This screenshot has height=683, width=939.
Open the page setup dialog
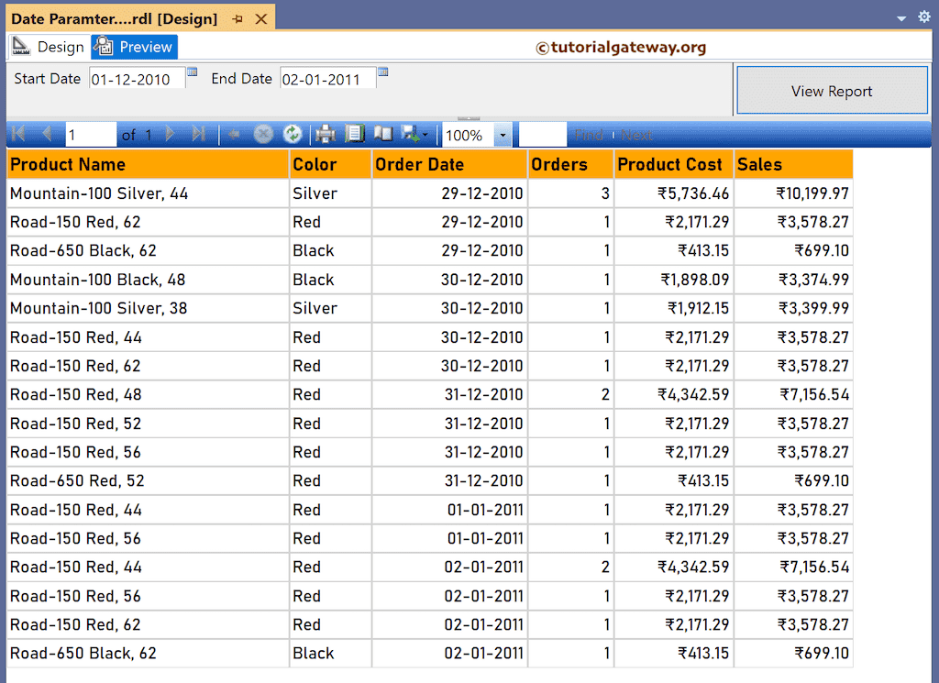[383, 134]
